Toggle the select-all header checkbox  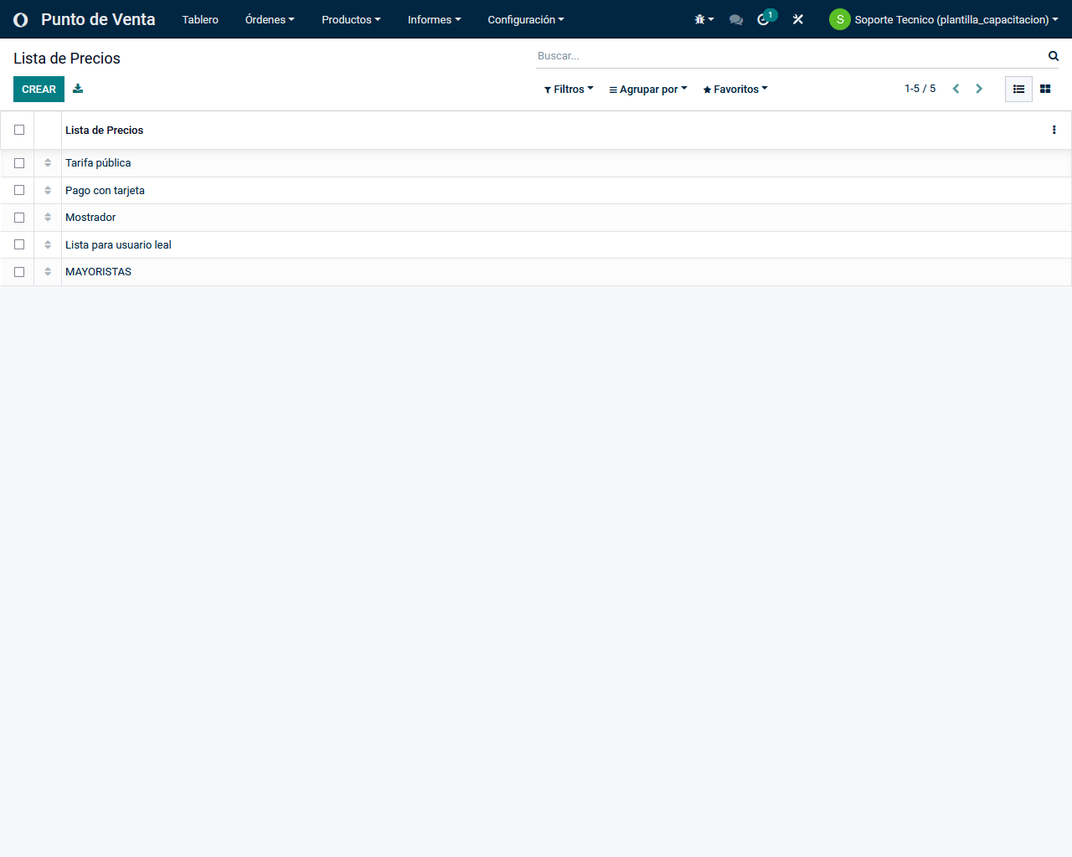point(19,130)
